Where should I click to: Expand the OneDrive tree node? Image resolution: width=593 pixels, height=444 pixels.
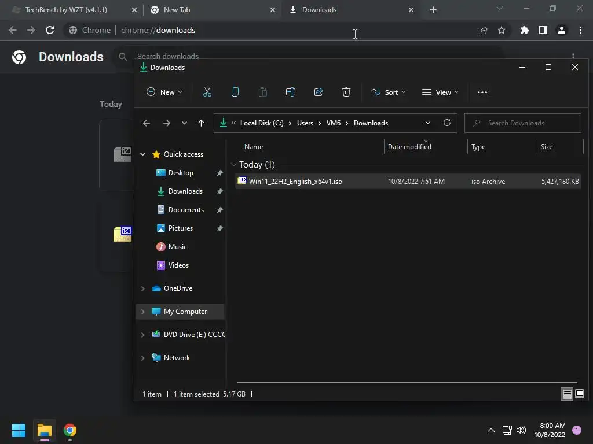click(143, 288)
